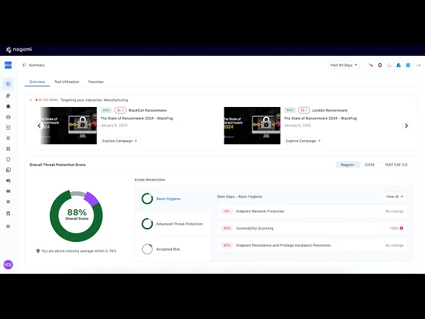Screen dimensions: 425x319
Task: Select the NIST CSF 2.0 framework option
Action: 396,165
